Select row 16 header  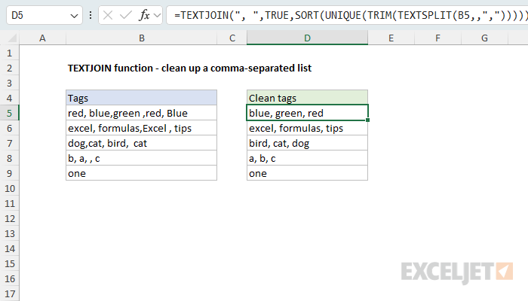pyautogui.click(x=9, y=279)
